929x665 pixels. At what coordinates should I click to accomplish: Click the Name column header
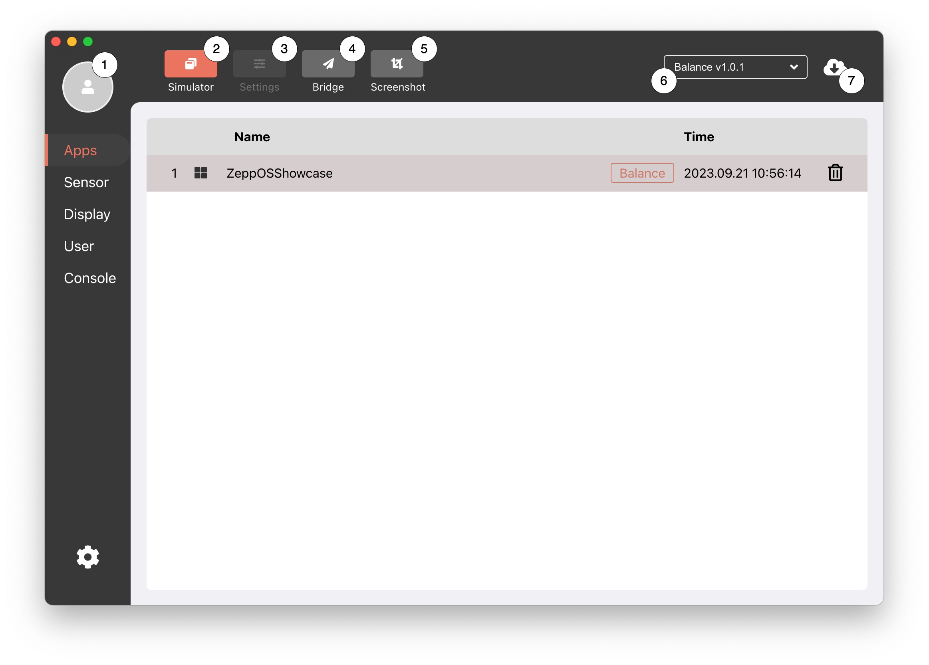click(x=252, y=137)
